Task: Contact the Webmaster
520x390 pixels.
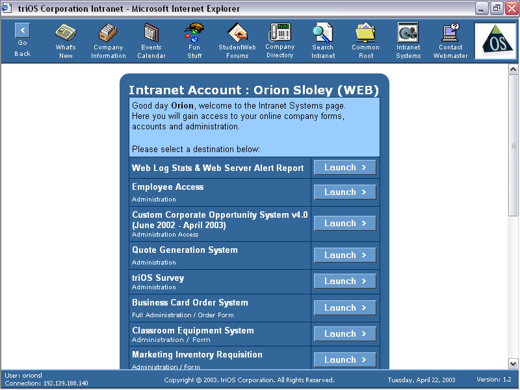Action: (x=450, y=40)
